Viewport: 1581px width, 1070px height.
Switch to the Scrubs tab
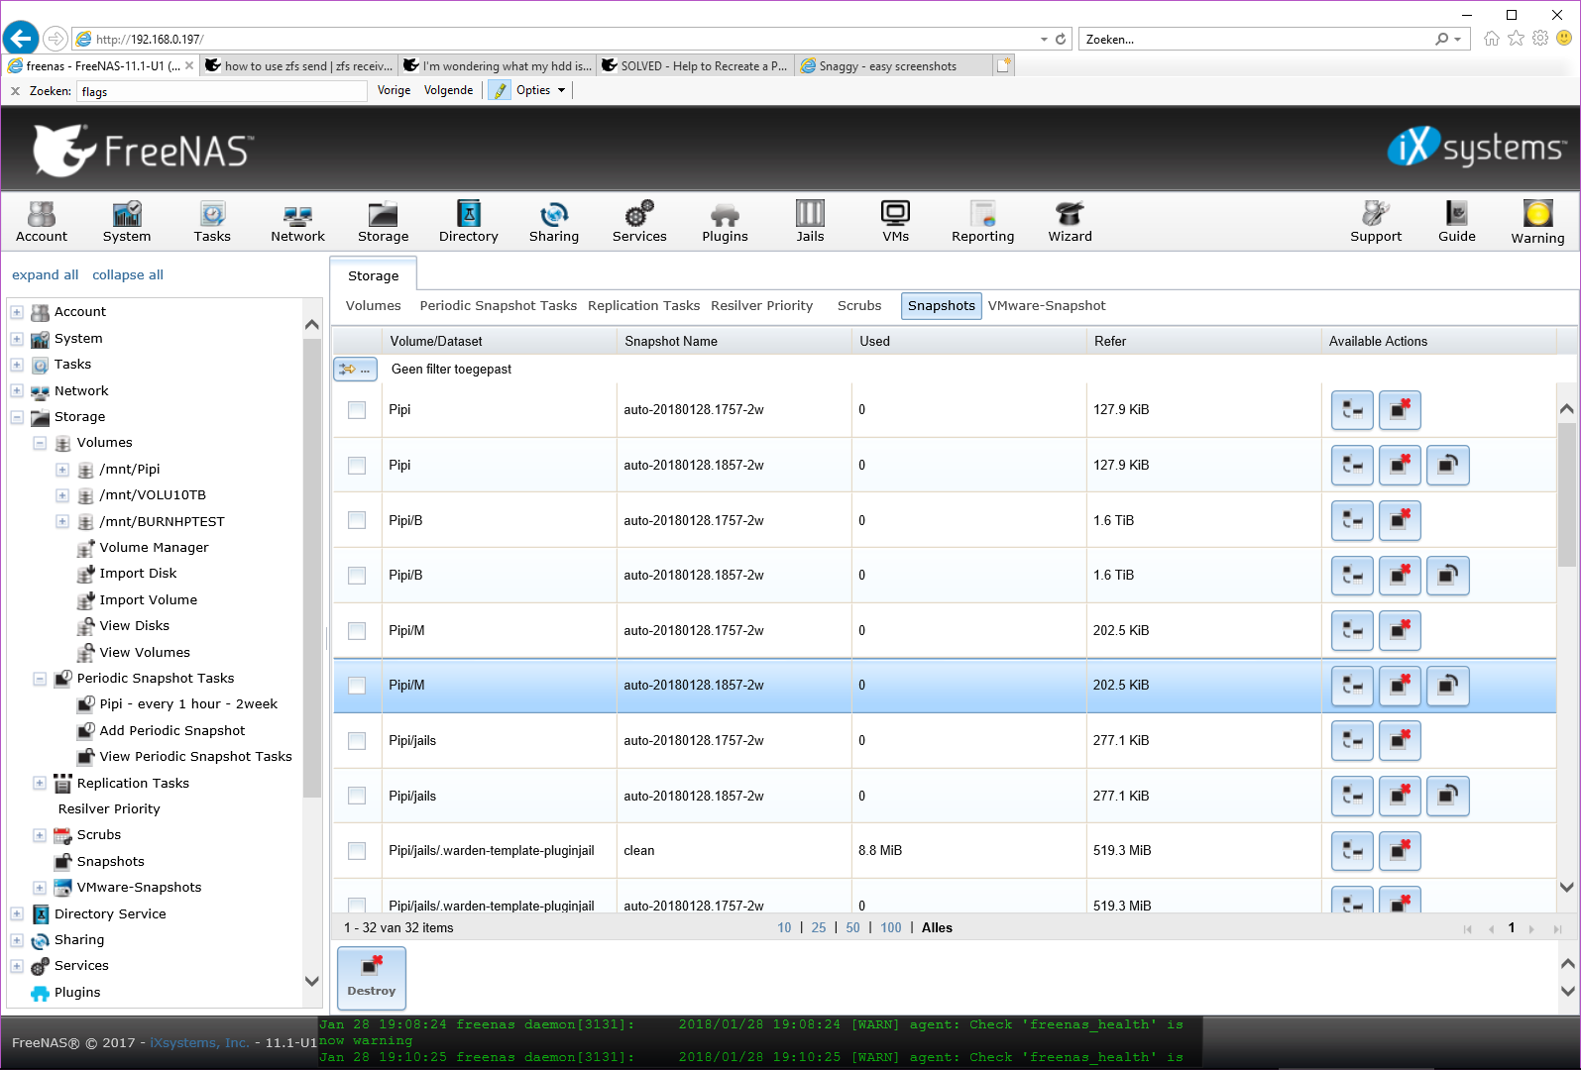[x=858, y=306]
